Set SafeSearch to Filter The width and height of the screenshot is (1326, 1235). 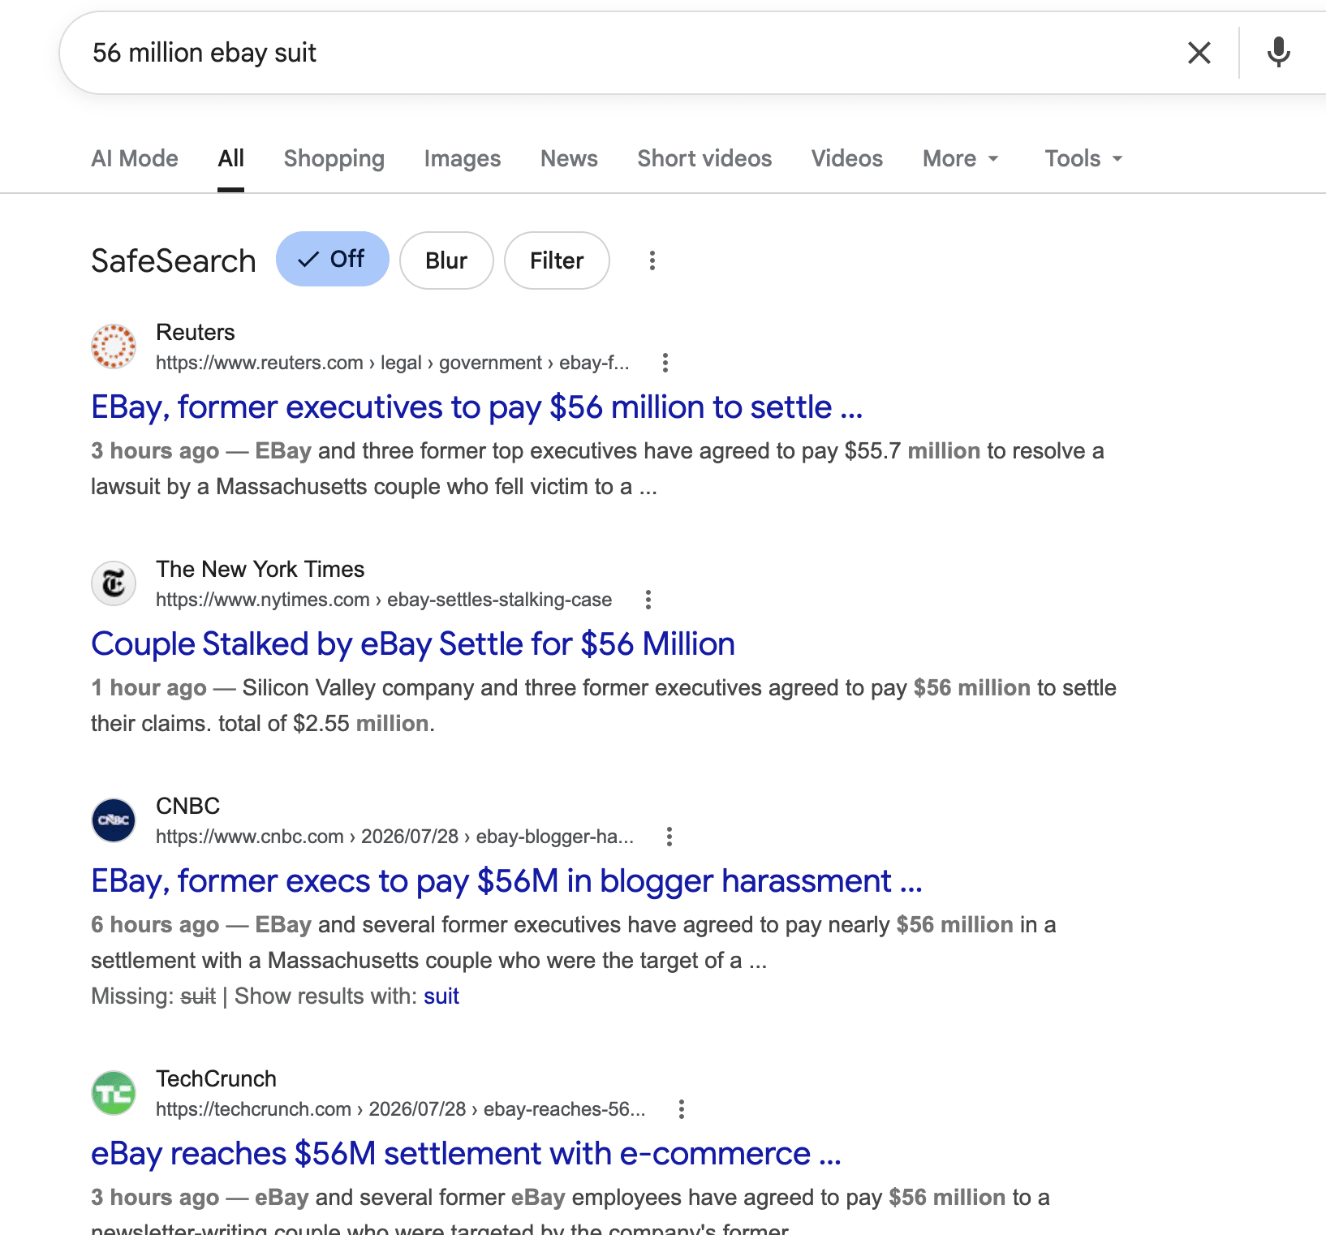tap(557, 260)
